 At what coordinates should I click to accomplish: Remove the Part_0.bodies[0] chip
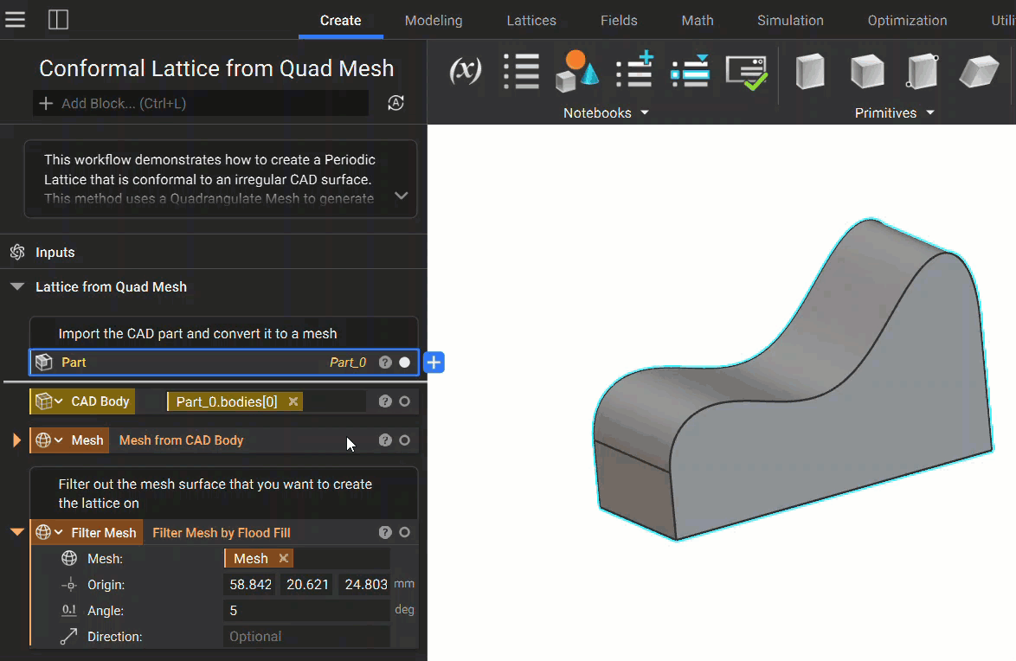tap(293, 401)
